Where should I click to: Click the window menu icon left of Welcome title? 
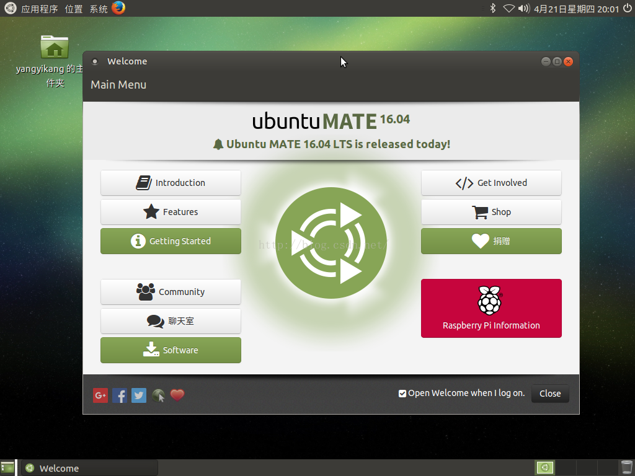[95, 61]
